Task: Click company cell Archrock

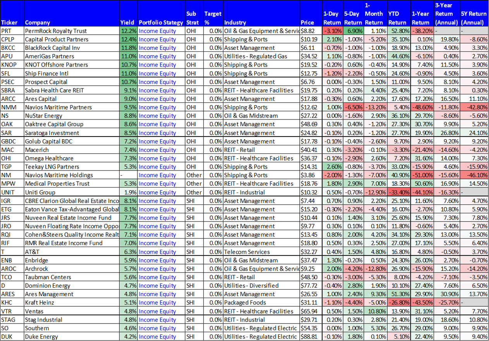Action: tap(72, 269)
